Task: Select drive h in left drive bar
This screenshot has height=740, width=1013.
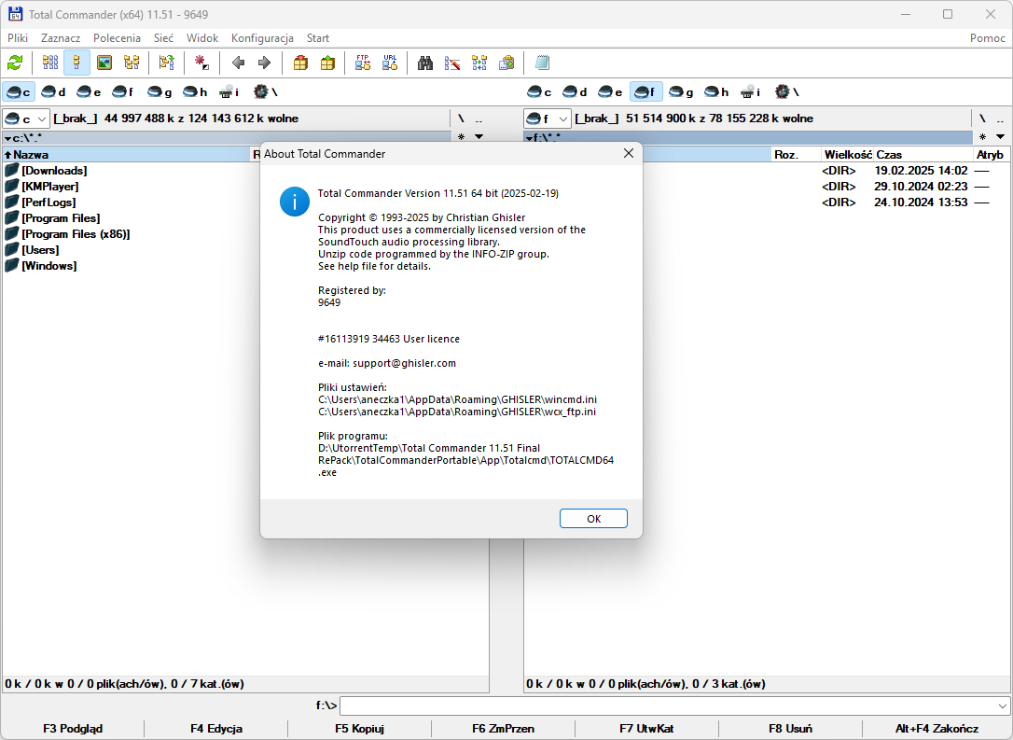Action: [195, 91]
